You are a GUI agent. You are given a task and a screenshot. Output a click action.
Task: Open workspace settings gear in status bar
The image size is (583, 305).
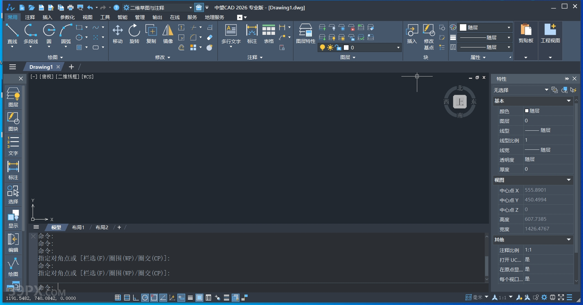coord(544,297)
